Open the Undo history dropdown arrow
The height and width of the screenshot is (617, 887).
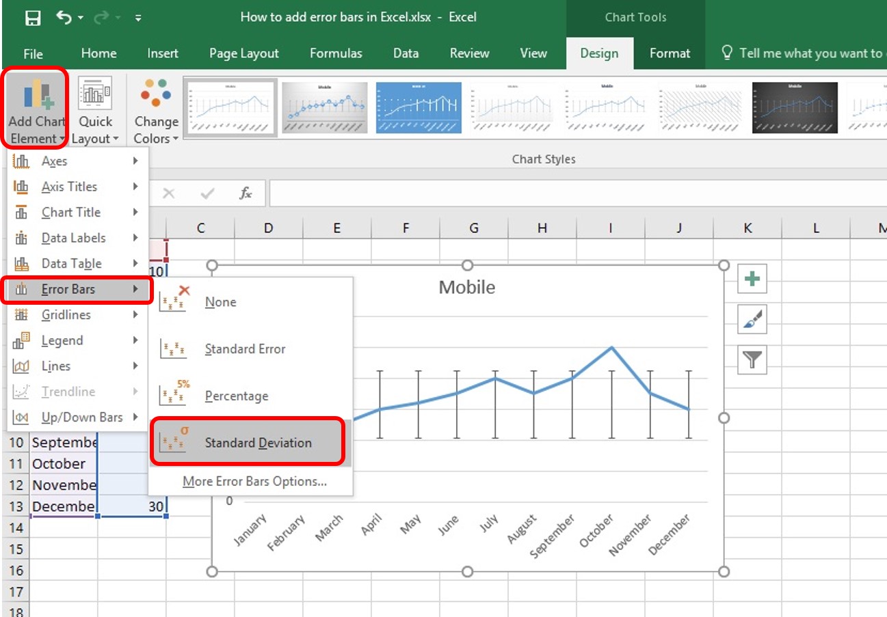81,18
